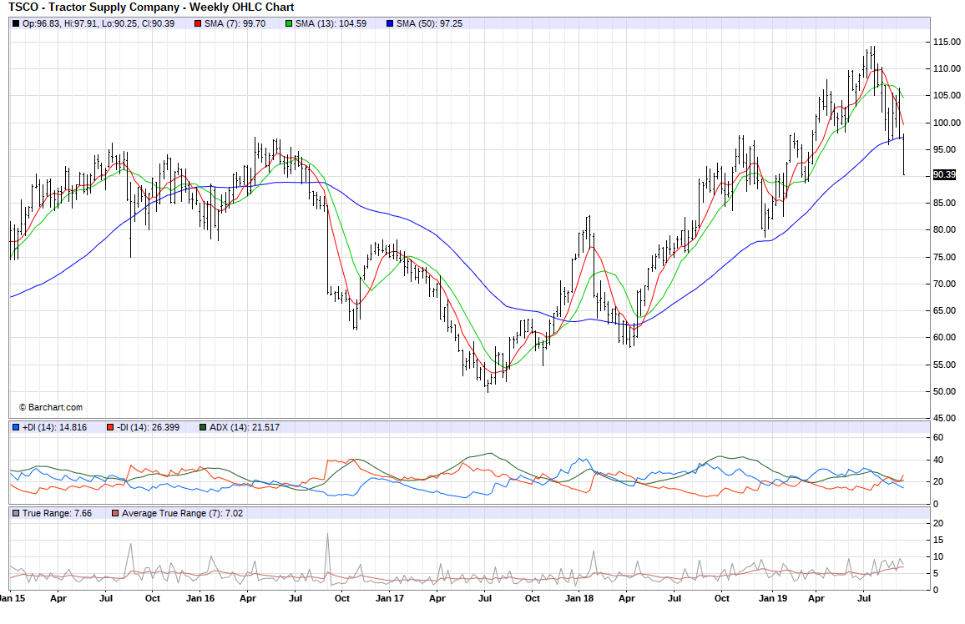Click the 40 level on the ADX axis
965x624 pixels.
tap(938, 460)
